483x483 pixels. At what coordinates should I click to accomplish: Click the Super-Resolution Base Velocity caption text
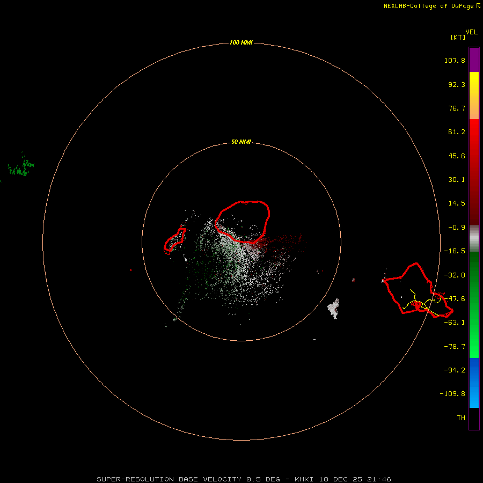[x=244, y=479]
